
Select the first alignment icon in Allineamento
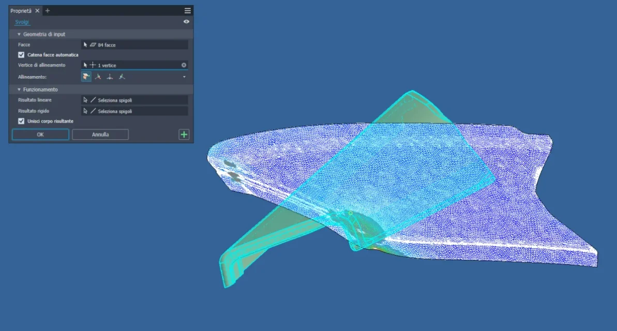[x=86, y=77]
